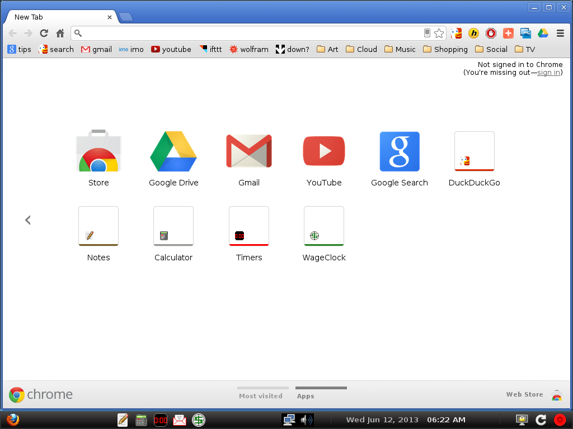Expand the Social bookmarks folder

[491, 49]
